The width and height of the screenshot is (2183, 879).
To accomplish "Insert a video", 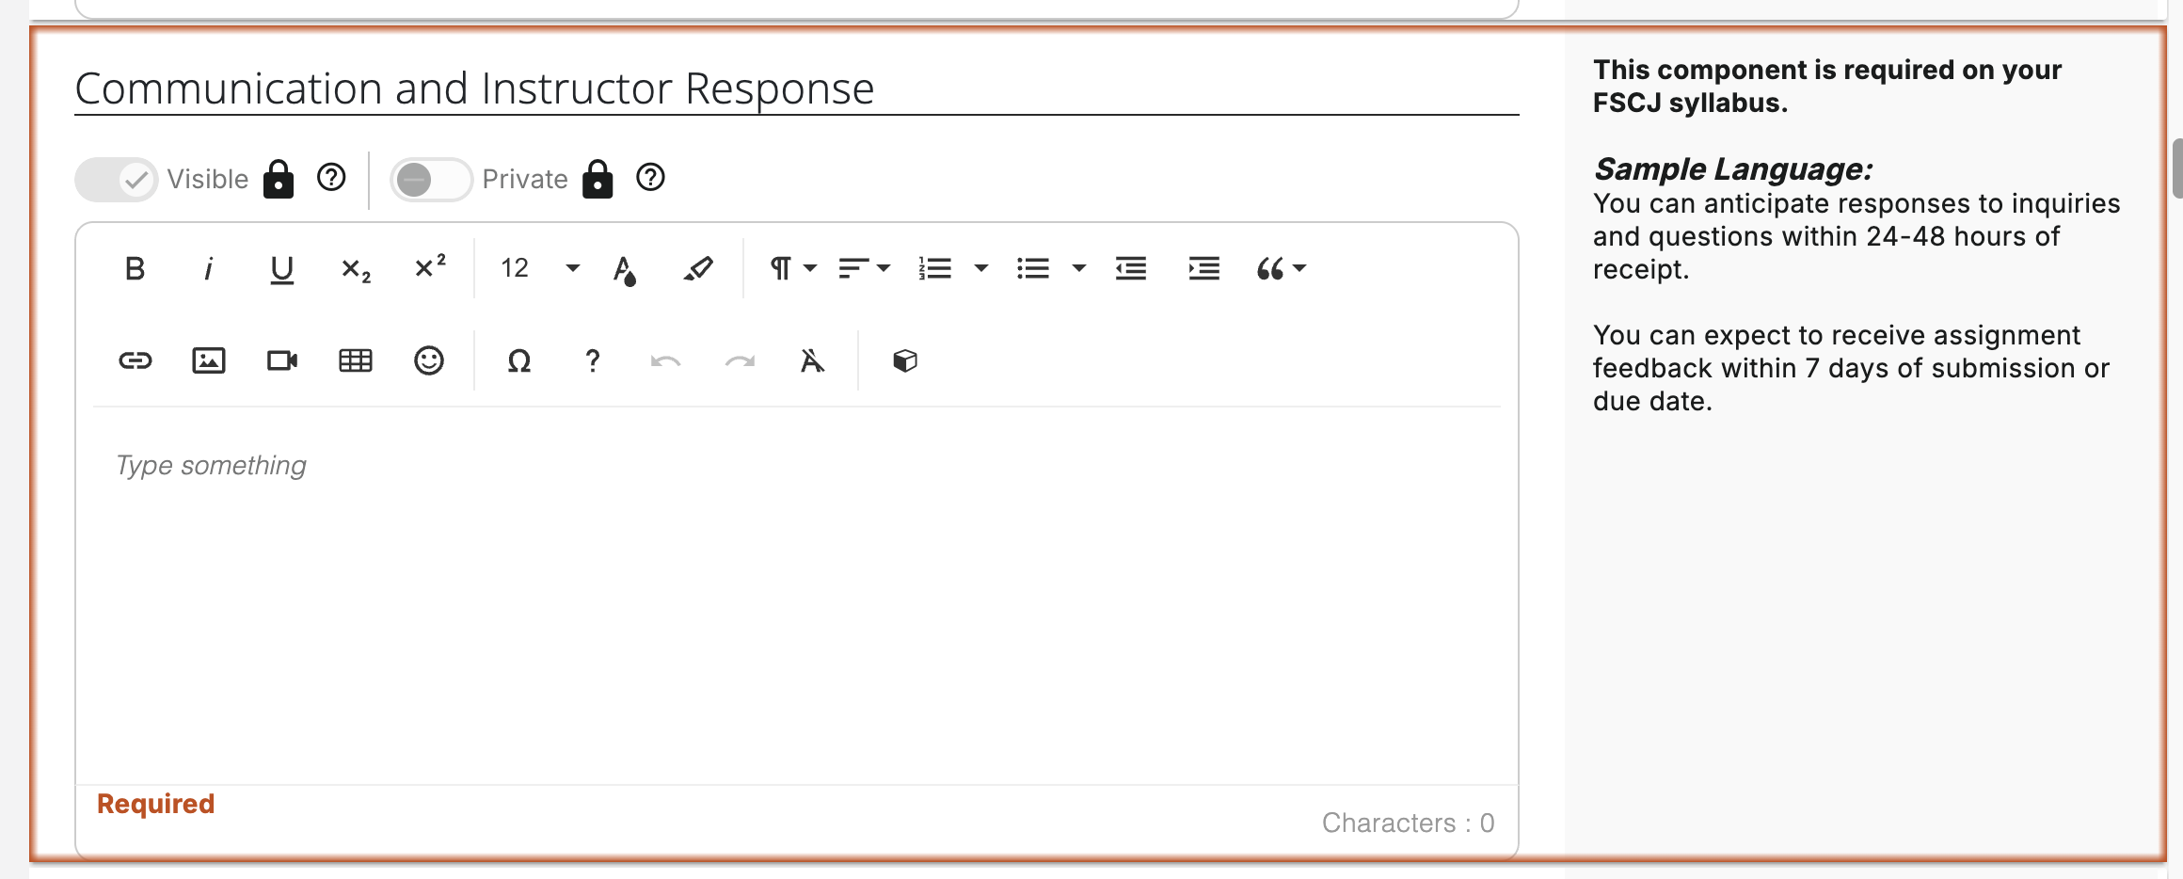I will (281, 360).
